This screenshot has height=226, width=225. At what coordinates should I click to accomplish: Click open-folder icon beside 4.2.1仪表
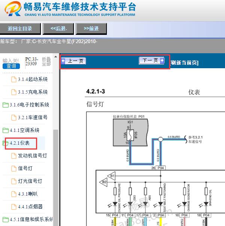click(x=5, y=143)
